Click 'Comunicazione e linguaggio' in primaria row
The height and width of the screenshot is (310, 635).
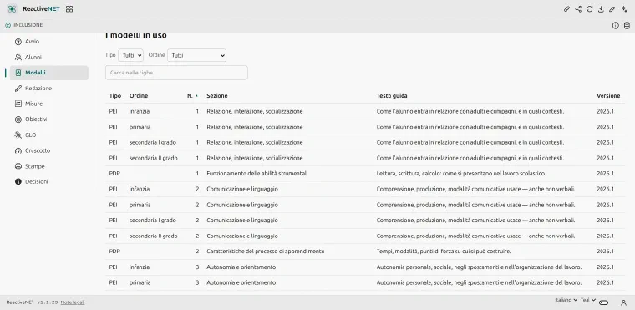[x=242, y=205]
